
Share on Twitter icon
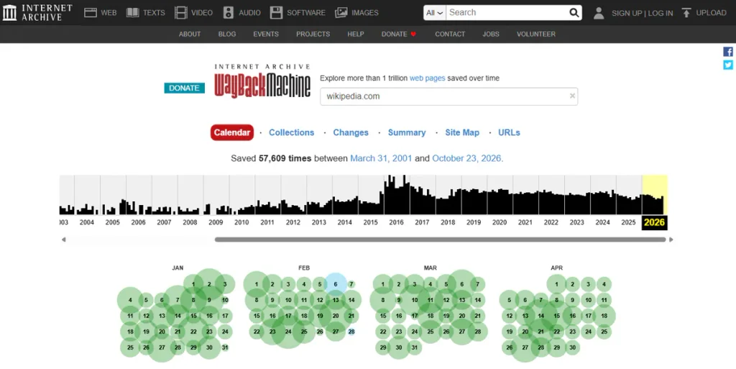point(728,65)
